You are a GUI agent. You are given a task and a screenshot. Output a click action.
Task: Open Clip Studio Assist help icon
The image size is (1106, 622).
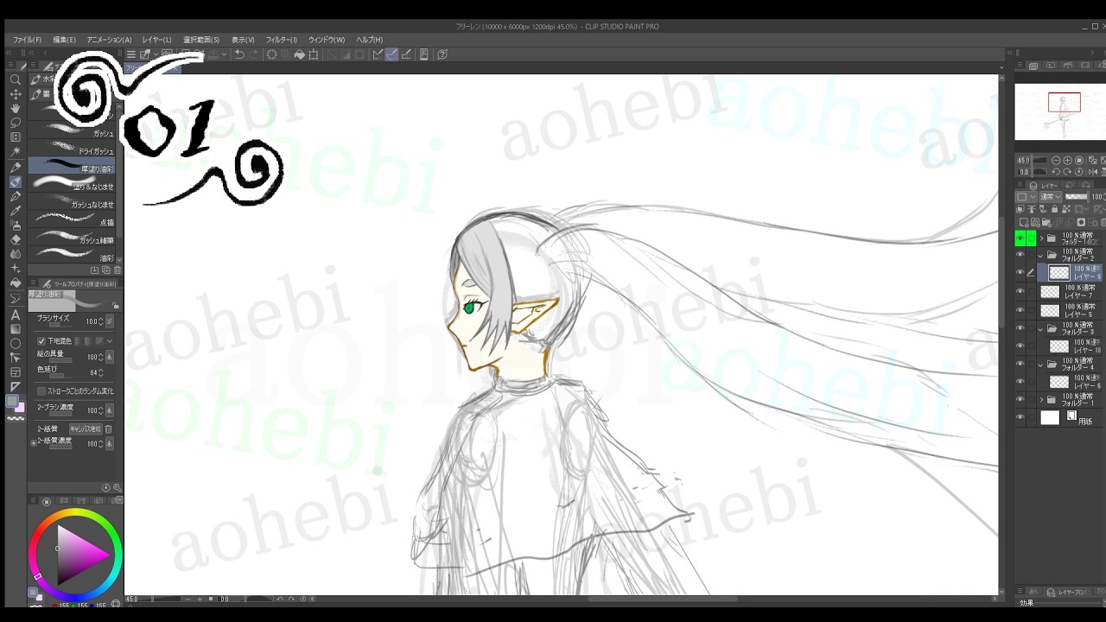pos(442,54)
